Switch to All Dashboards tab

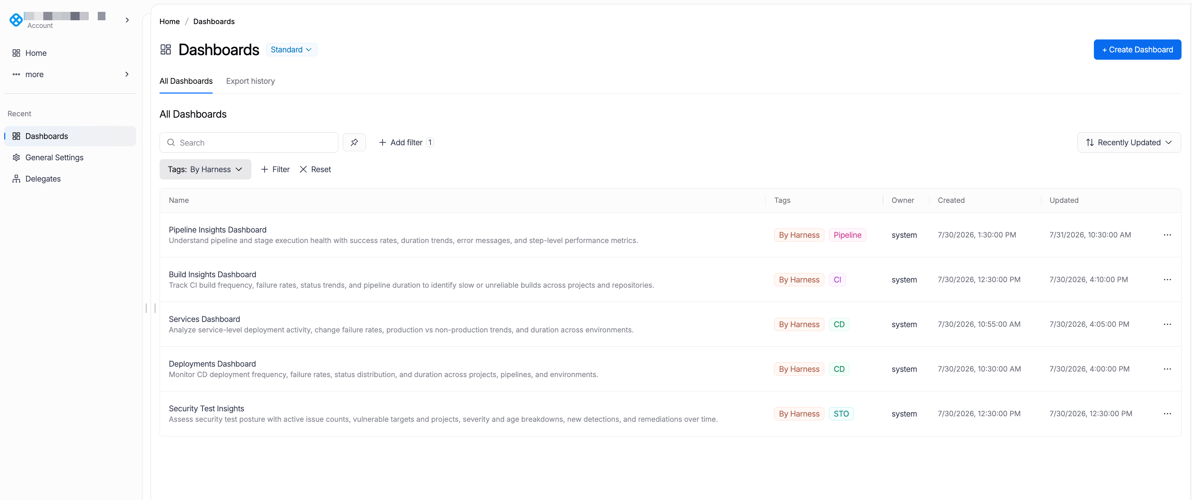pos(186,81)
